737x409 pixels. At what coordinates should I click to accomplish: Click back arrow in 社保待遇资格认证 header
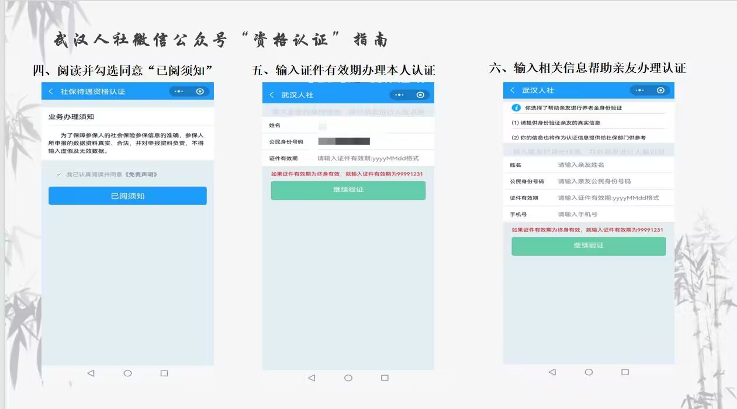50,92
